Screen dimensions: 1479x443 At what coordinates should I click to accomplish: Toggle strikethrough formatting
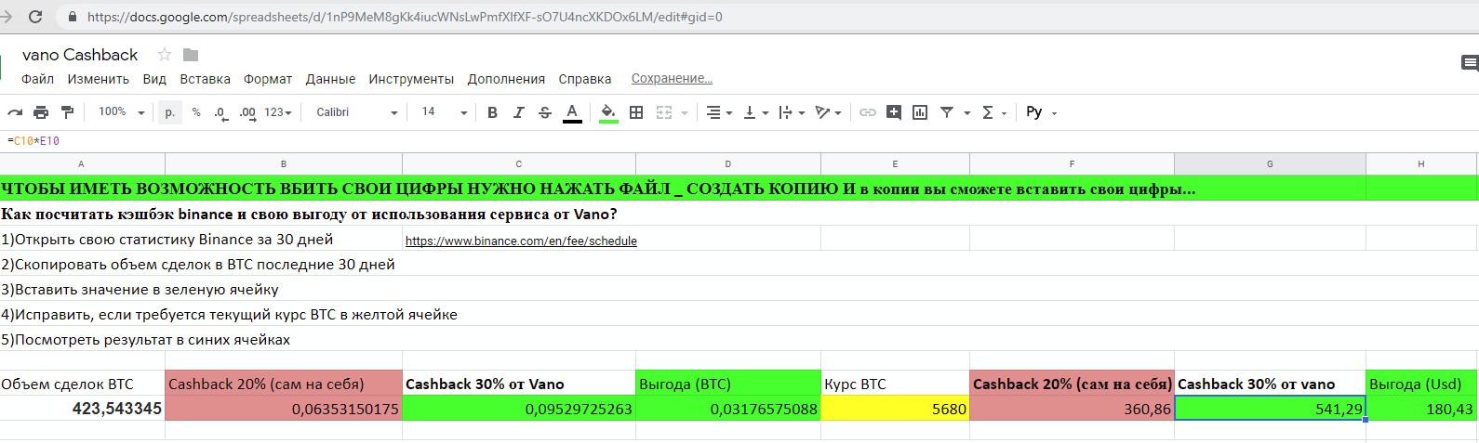coord(545,112)
